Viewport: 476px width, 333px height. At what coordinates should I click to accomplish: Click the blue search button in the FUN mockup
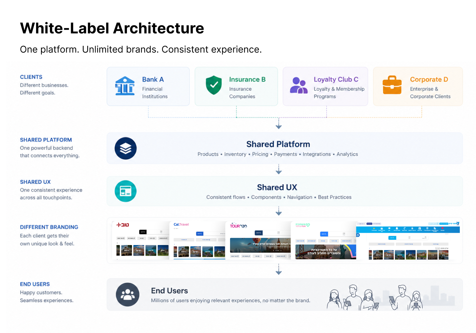click(324, 234)
